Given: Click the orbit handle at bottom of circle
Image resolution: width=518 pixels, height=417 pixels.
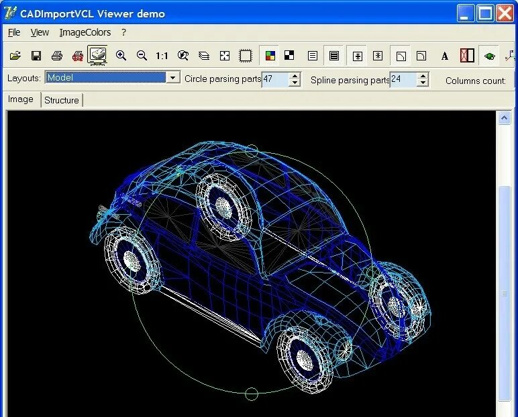Looking at the screenshot, I should [252, 394].
